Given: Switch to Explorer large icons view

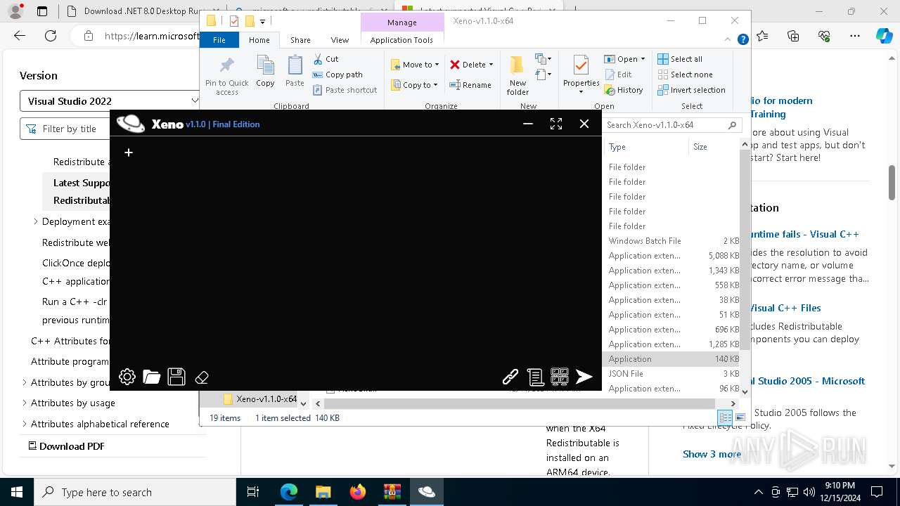Looking at the screenshot, I should [740, 417].
